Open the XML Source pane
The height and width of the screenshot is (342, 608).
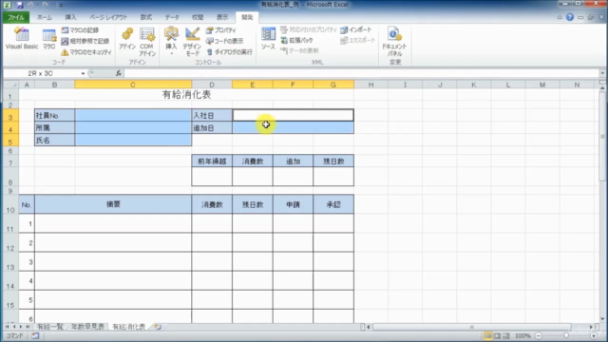(x=268, y=38)
